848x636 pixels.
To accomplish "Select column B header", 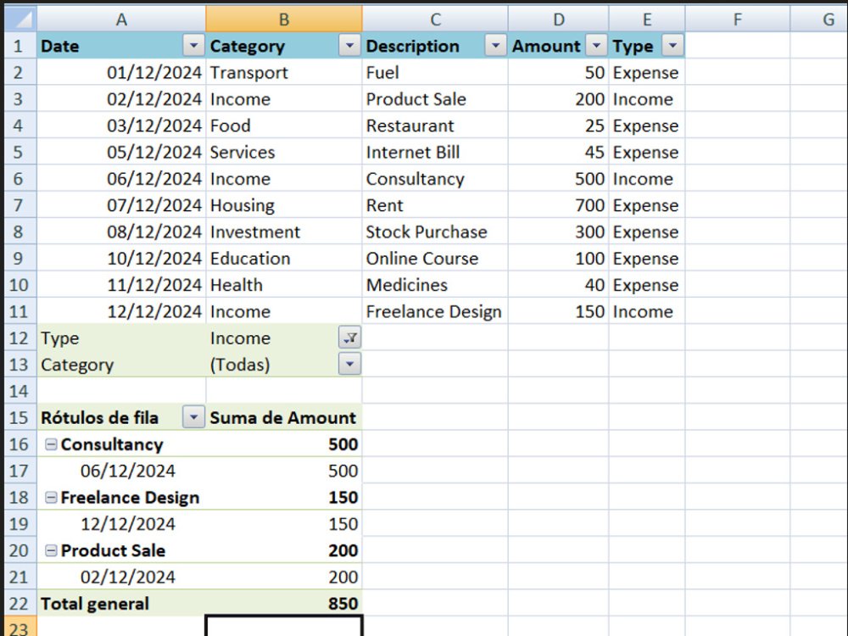I will (284, 19).
